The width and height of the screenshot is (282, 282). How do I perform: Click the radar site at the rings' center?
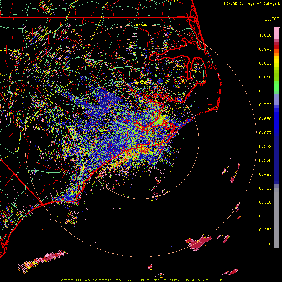point(141,141)
